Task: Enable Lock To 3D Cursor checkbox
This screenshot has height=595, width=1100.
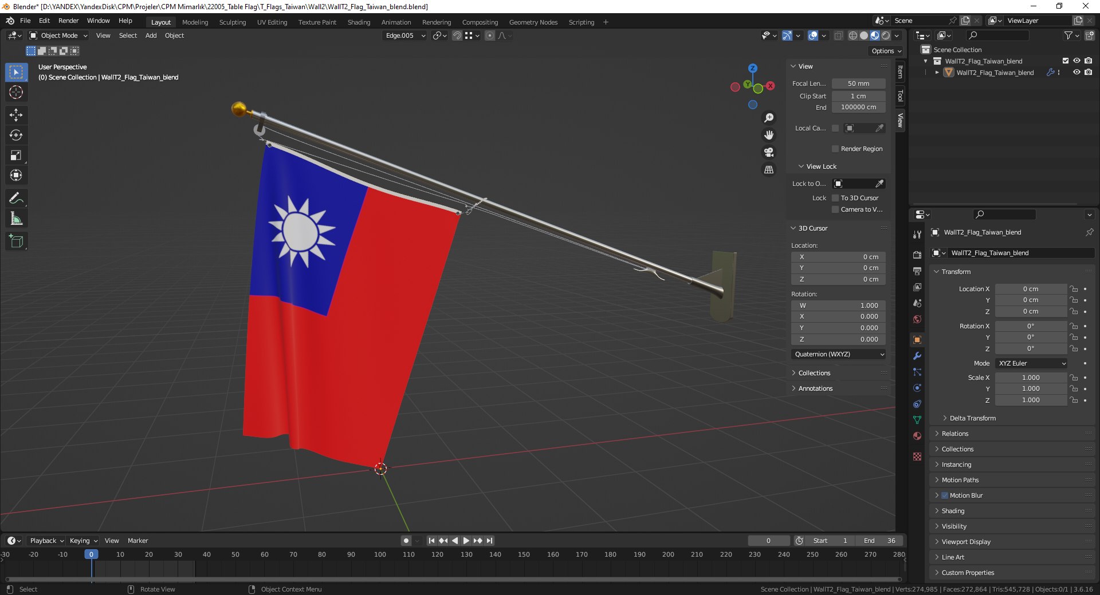Action: tap(835, 198)
